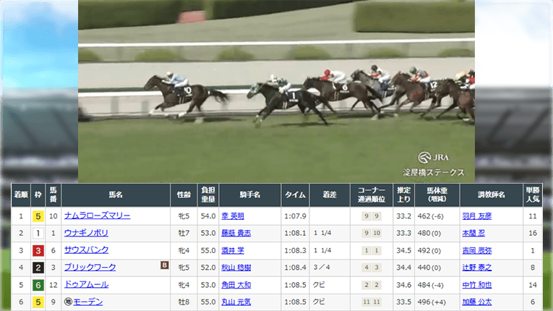The height and width of the screenshot is (311, 553).
Task: Click trainer link 吉岡 辰弥
Action: [x=477, y=250]
